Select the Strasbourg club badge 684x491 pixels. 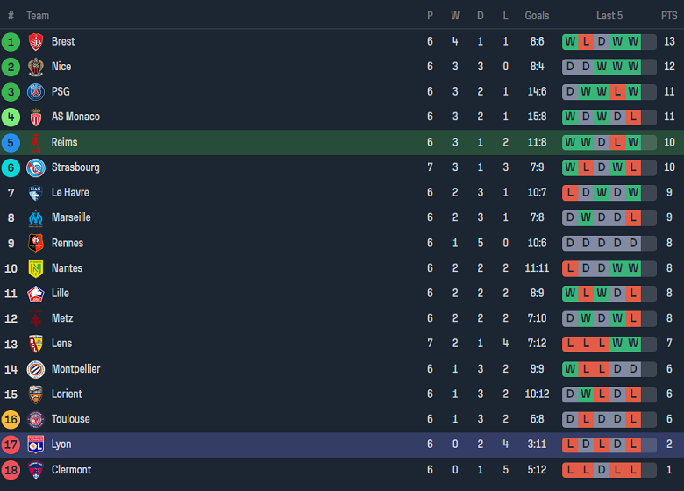pos(36,167)
